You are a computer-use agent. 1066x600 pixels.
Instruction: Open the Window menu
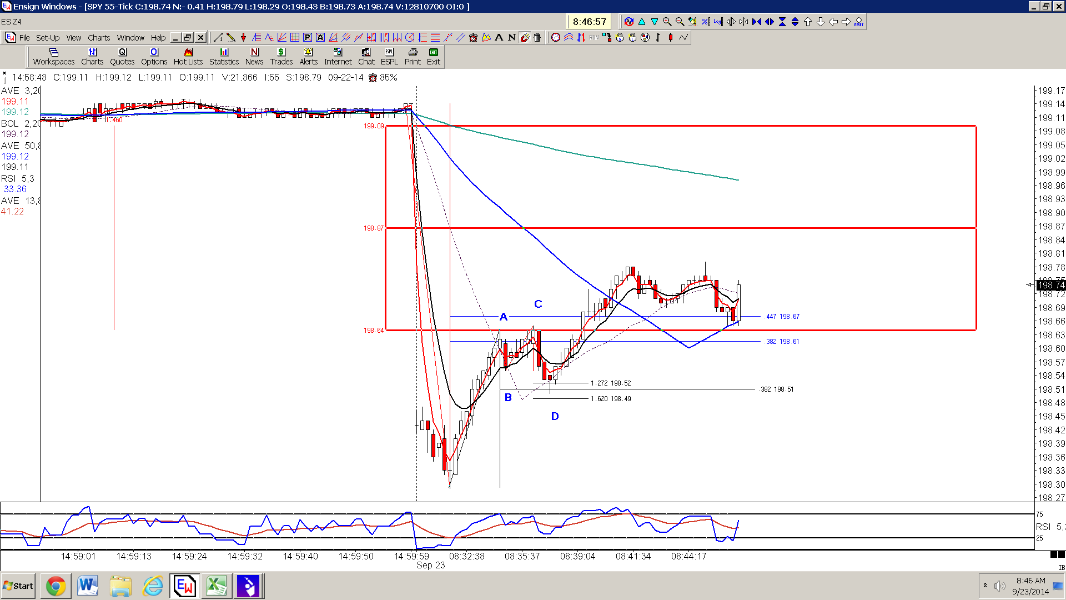tap(130, 38)
